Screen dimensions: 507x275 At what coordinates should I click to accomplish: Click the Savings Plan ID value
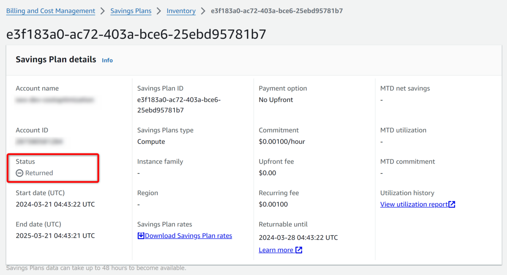point(179,105)
